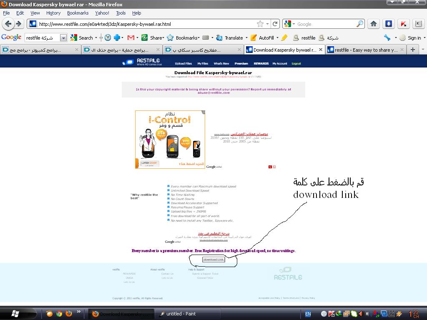Show more quick launch items chevron

(x=79, y=312)
